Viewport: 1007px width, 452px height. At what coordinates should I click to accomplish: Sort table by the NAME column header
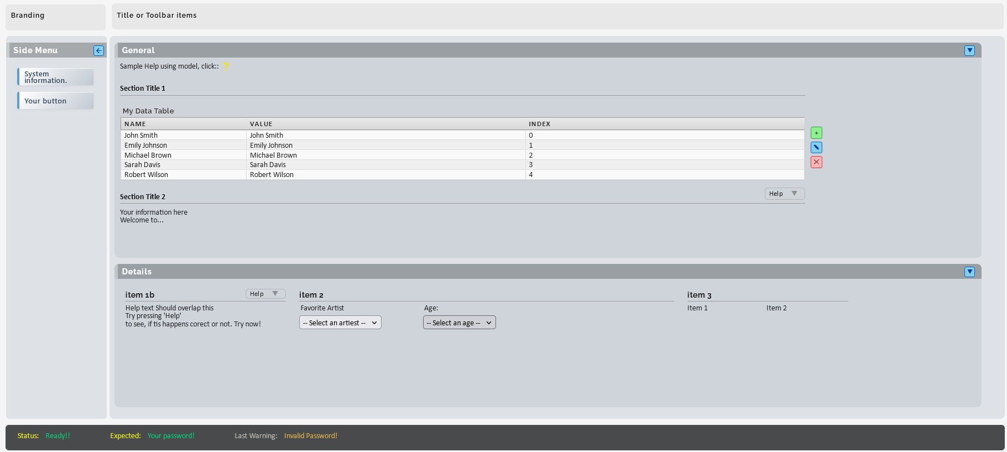tap(135, 124)
